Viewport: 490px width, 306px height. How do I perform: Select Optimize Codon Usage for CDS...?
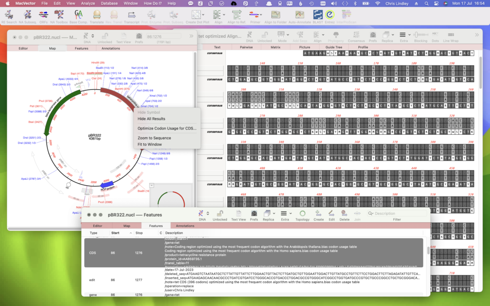[x=167, y=128]
